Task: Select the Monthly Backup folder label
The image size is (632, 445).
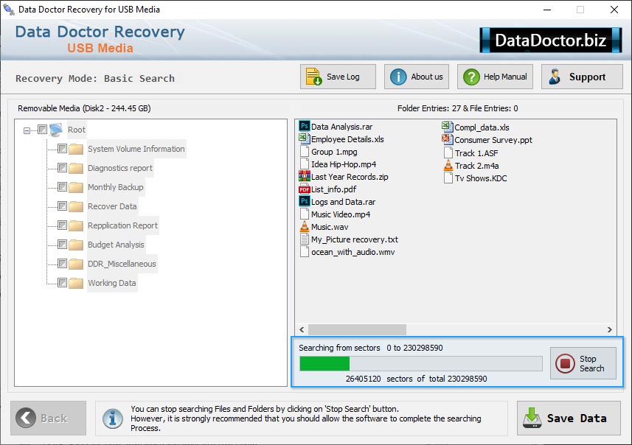Action: click(116, 187)
